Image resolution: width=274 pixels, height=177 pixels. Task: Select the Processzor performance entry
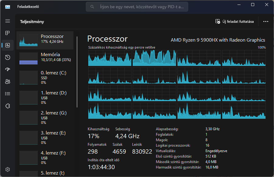click(x=45, y=40)
